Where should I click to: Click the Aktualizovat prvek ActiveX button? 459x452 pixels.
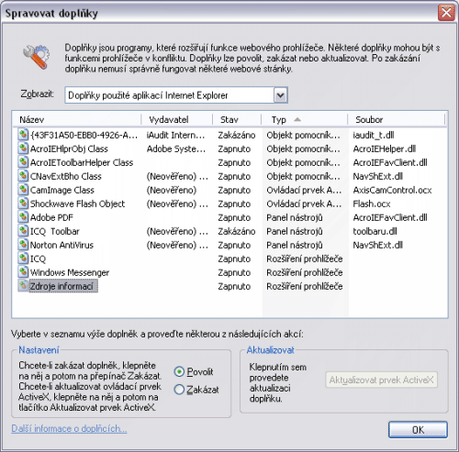coord(381,380)
